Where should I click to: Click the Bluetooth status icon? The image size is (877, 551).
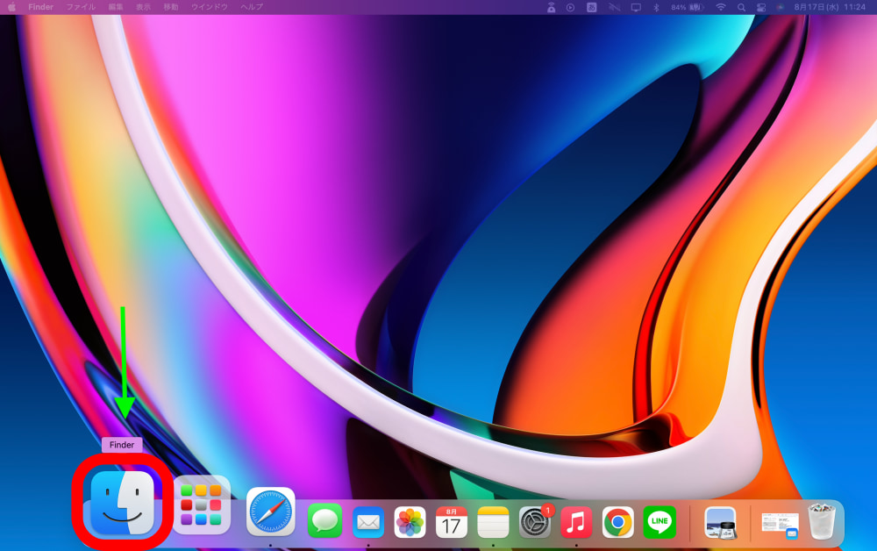pyautogui.click(x=657, y=7)
